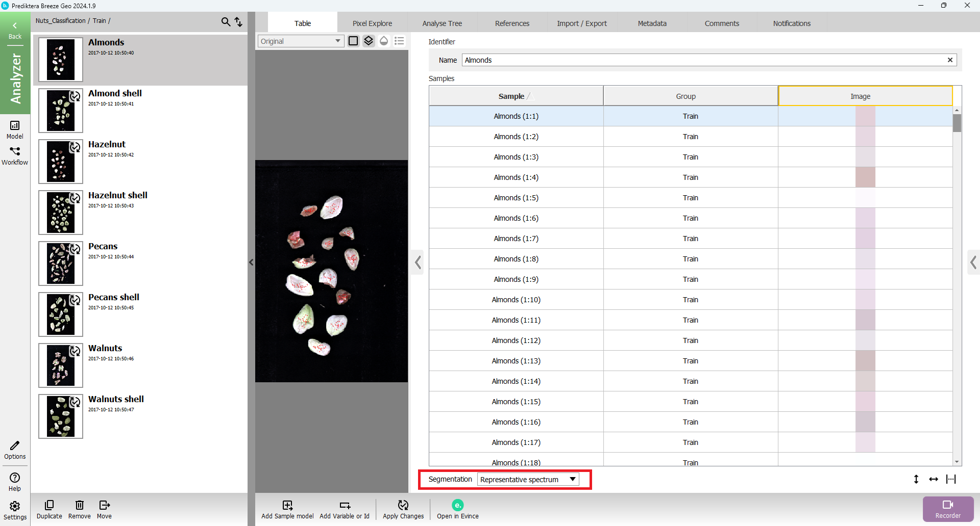Switch to the Pixel Explore tab
980x526 pixels.
coord(372,23)
